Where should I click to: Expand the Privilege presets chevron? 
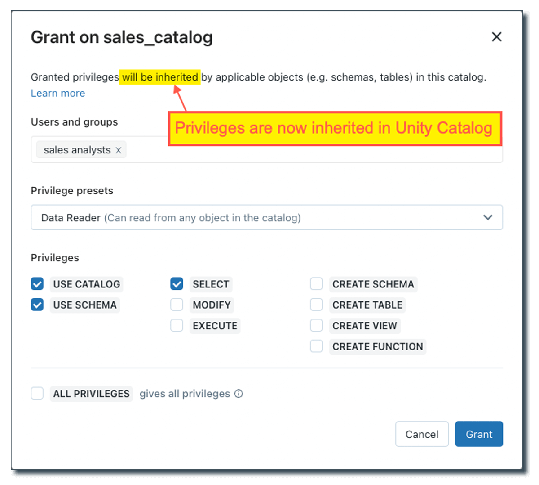pos(488,218)
